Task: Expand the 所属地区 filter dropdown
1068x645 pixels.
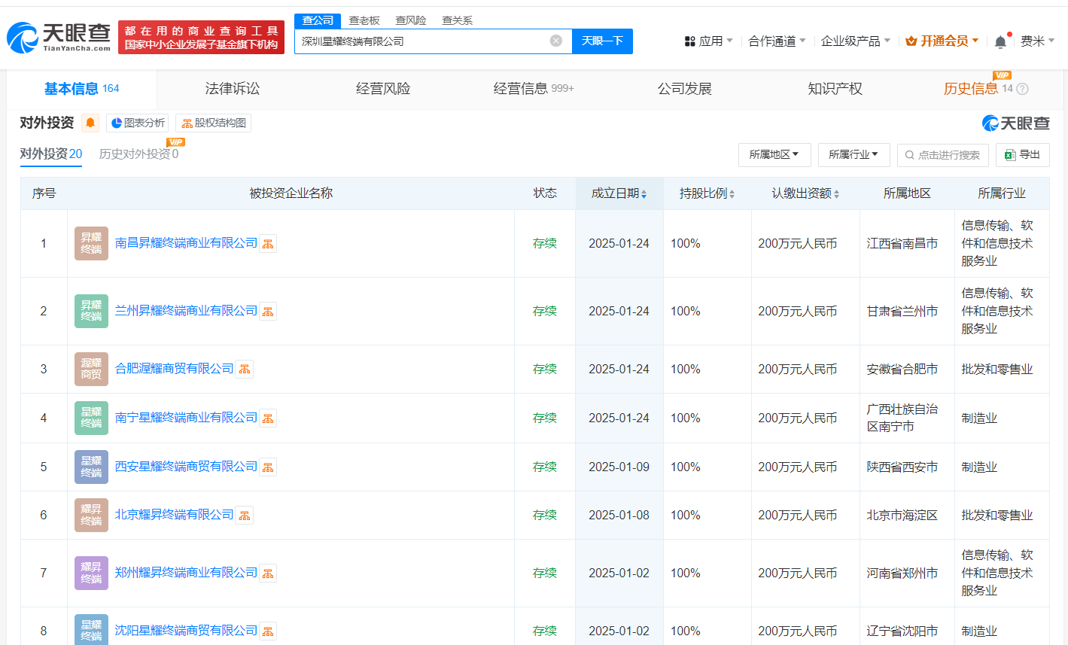Action: pos(774,154)
